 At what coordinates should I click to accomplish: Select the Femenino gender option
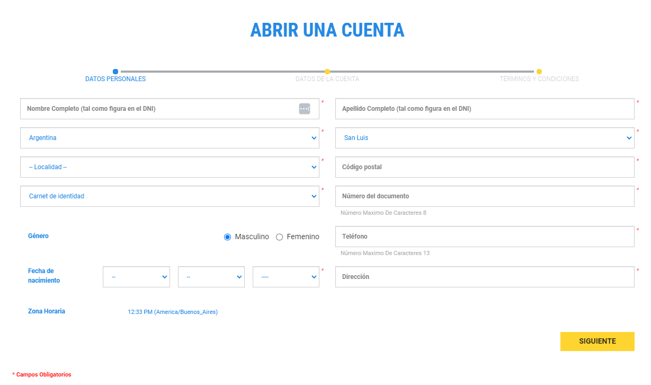tap(279, 237)
